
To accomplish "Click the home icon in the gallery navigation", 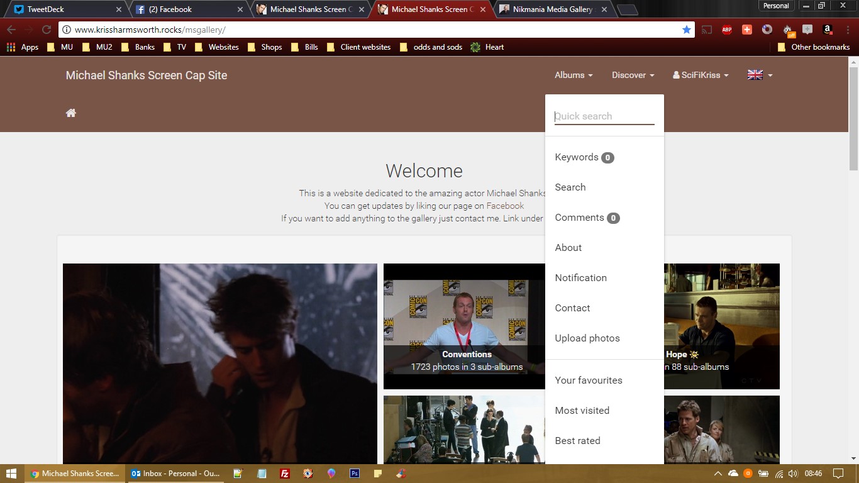I will click(x=70, y=113).
